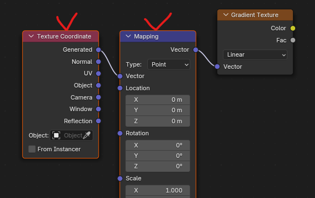Screen dimensions: 315x198
Task: Click the Scale input socket
Action: click(x=120, y=178)
